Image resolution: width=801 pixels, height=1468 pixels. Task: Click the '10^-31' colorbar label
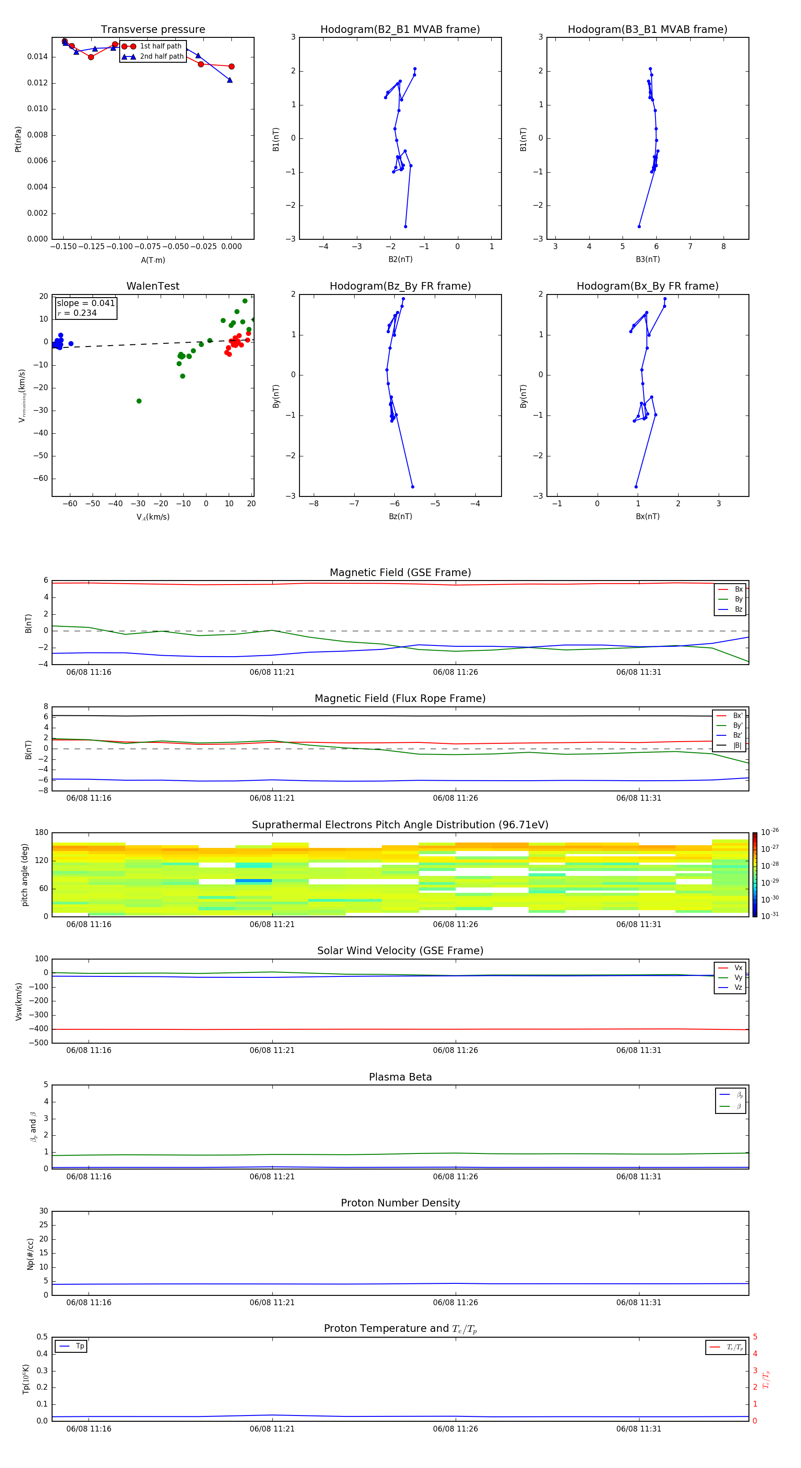coord(770,916)
